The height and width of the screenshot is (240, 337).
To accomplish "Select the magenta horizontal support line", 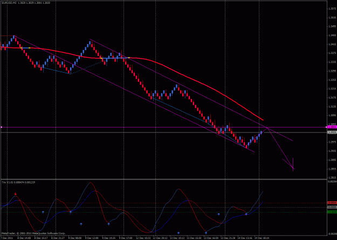I will [x=163, y=128].
